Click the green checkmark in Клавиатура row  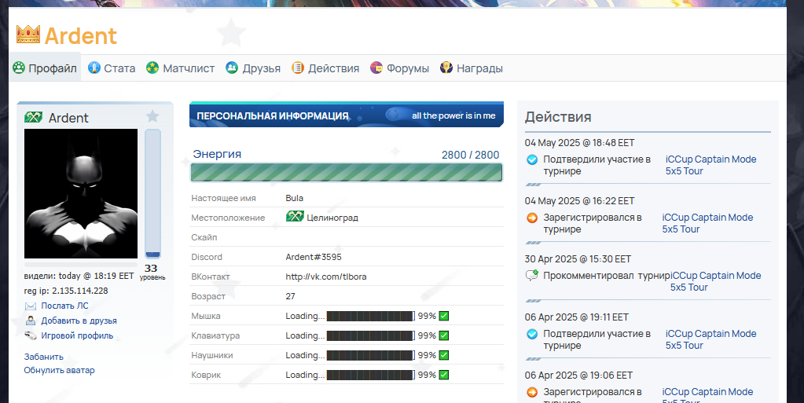pos(444,335)
